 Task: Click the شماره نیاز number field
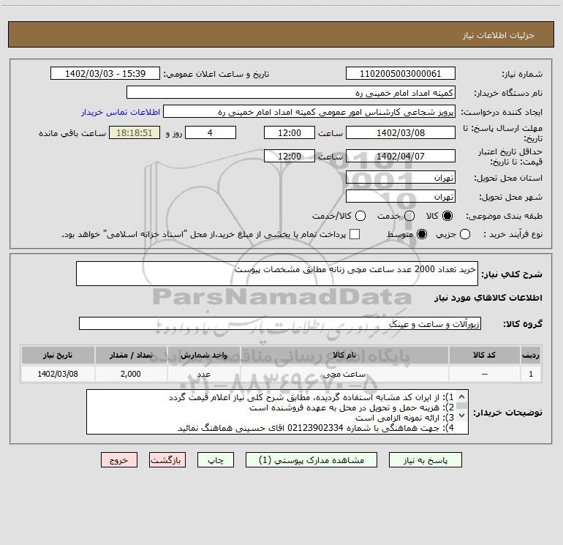tap(401, 73)
